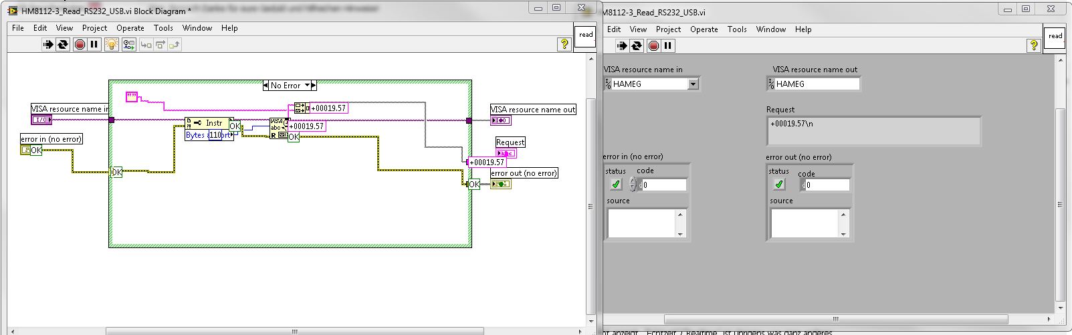
Task: Toggle error in status checkbox
Action: point(616,184)
